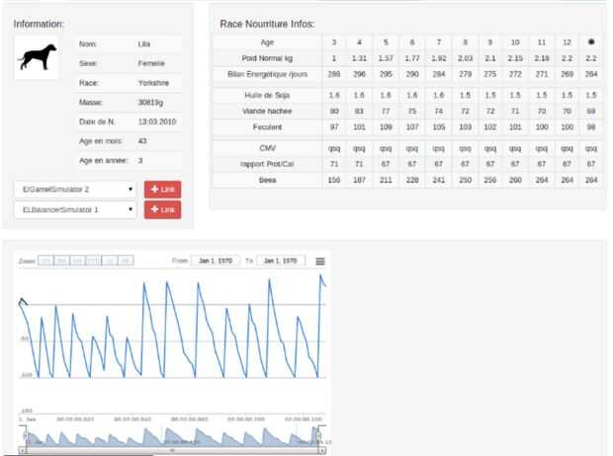Click Link button beside ELBalancerSimulator 1
613x456 pixels.
tap(162, 209)
